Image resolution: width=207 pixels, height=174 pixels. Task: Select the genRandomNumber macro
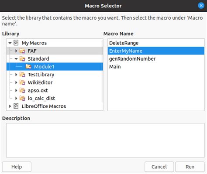click(156, 59)
